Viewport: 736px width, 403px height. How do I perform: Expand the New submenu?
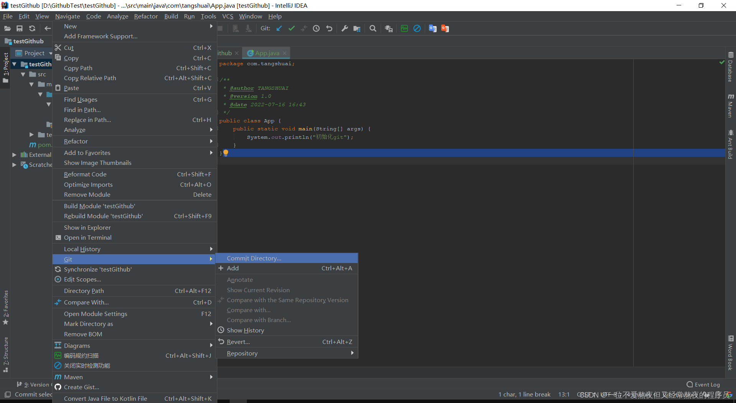click(x=135, y=26)
